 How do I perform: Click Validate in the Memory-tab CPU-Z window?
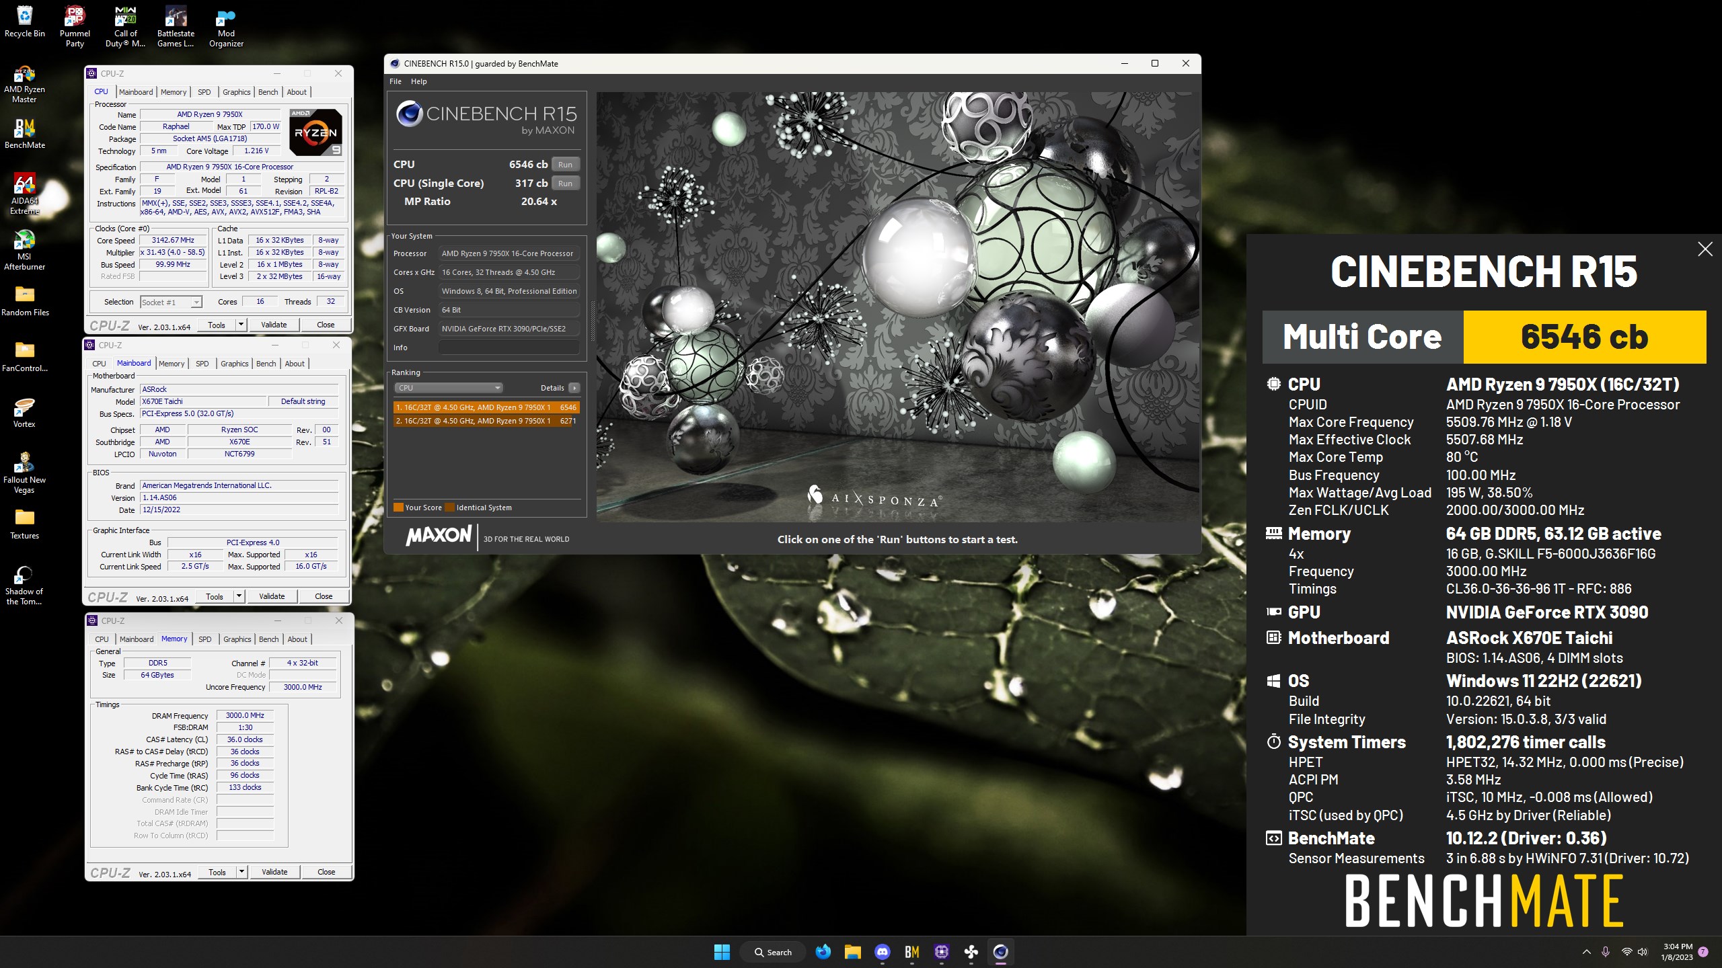point(274,872)
